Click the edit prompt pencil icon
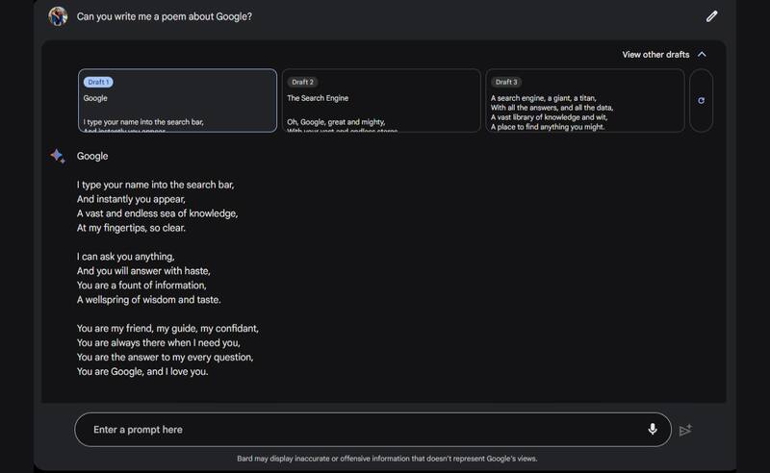 [711, 16]
